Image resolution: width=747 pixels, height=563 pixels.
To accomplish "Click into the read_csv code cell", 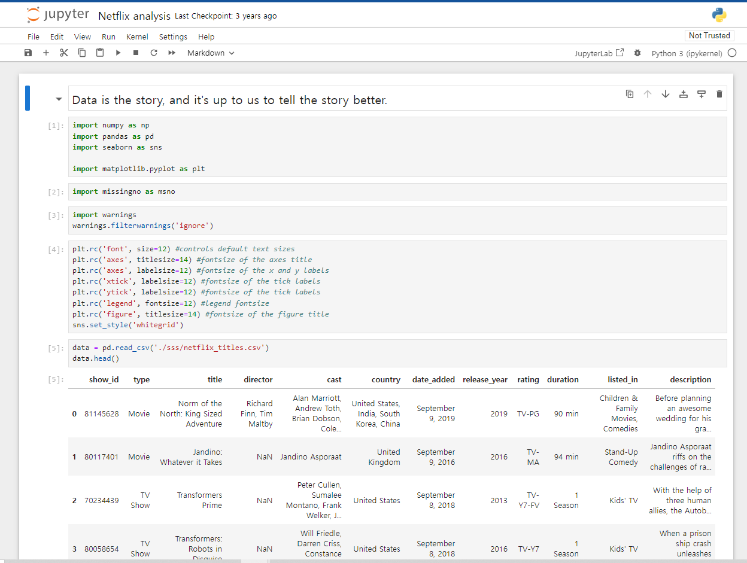I will point(398,353).
